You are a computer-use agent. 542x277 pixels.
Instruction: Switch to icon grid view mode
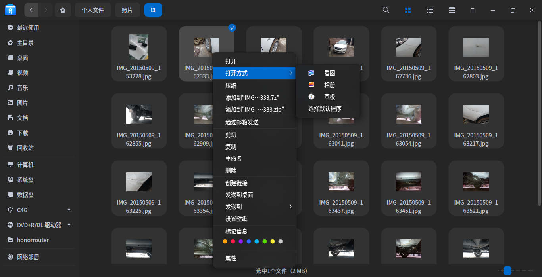[x=408, y=10]
